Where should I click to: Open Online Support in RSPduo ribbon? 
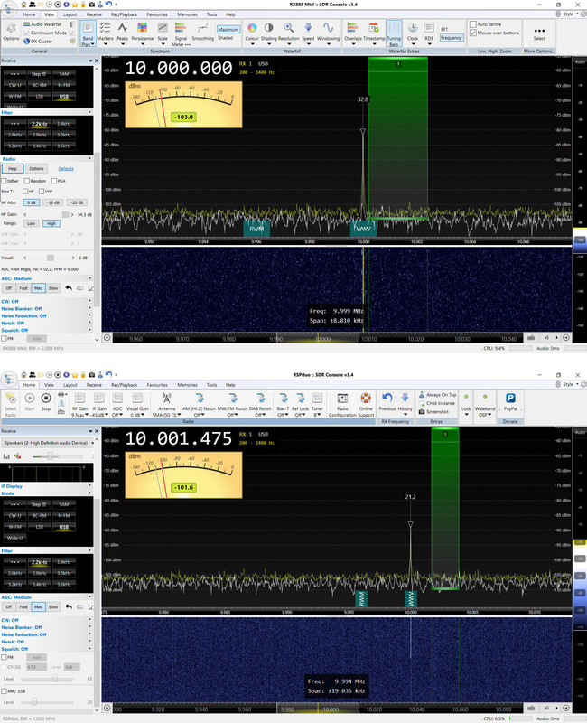[366, 404]
